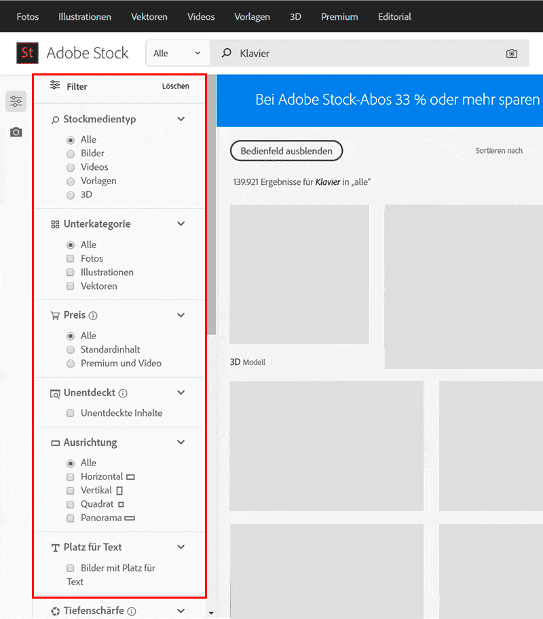Viewport: 543px width, 619px height.
Task: Open the Adobe Stock-Abos savings banner
Action: click(x=379, y=101)
